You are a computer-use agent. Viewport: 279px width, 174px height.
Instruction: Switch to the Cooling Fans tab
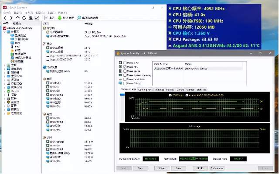click(145, 90)
